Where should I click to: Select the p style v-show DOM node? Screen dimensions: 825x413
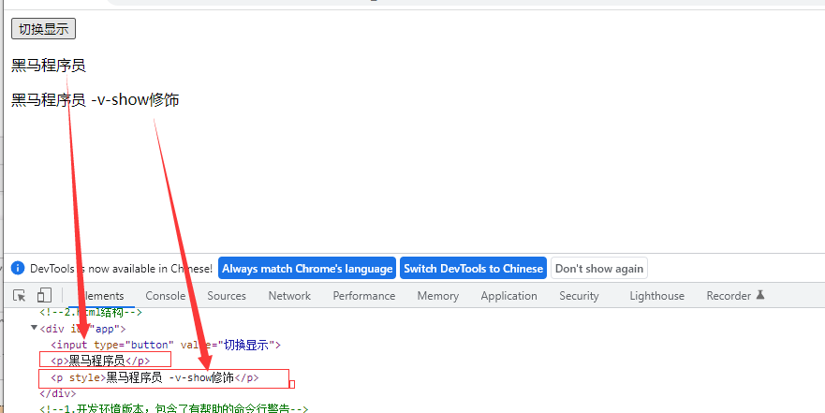155,377
